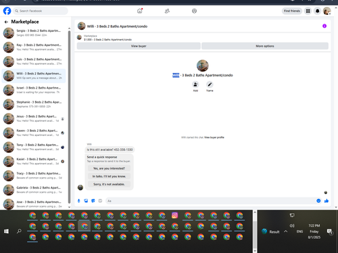Open the ENG language indicator
Viewport: 338px width, 253px height.
[x=299, y=231]
